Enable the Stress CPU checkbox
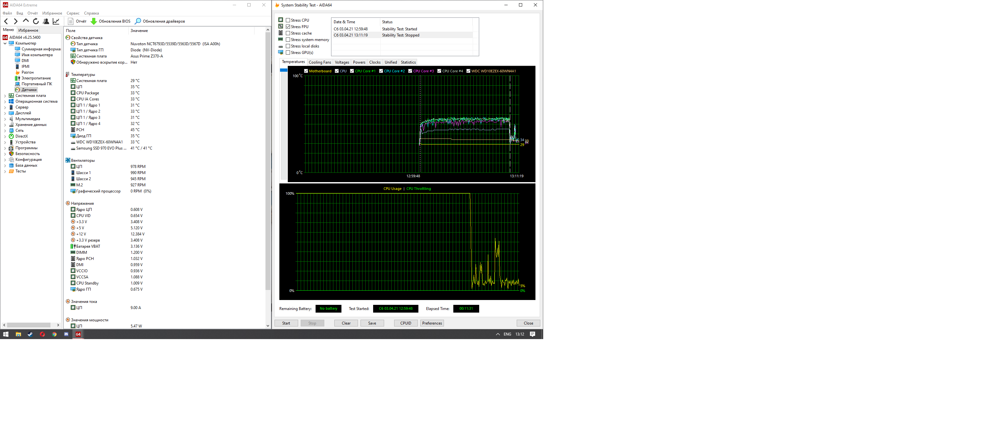Viewport: 981px width, 445px height. click(288, 20)
